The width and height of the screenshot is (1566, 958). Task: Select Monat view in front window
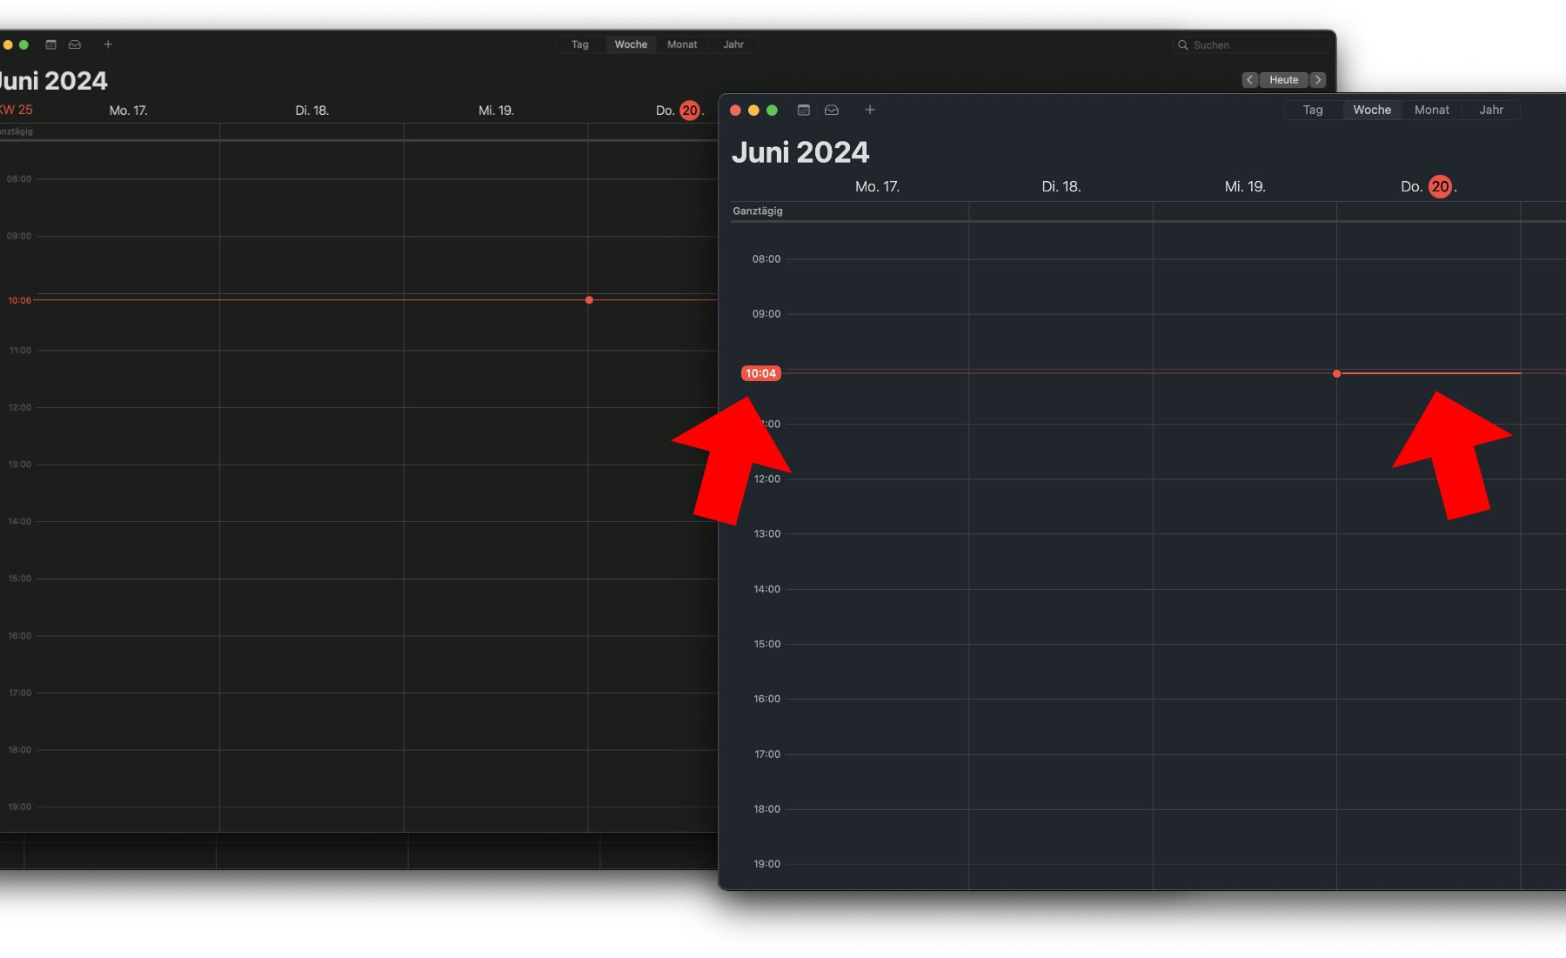coord(1431,110)
